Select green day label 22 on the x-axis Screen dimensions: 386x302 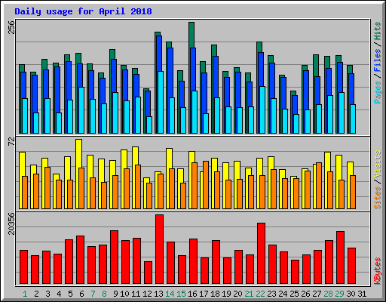tap(260, 294)
